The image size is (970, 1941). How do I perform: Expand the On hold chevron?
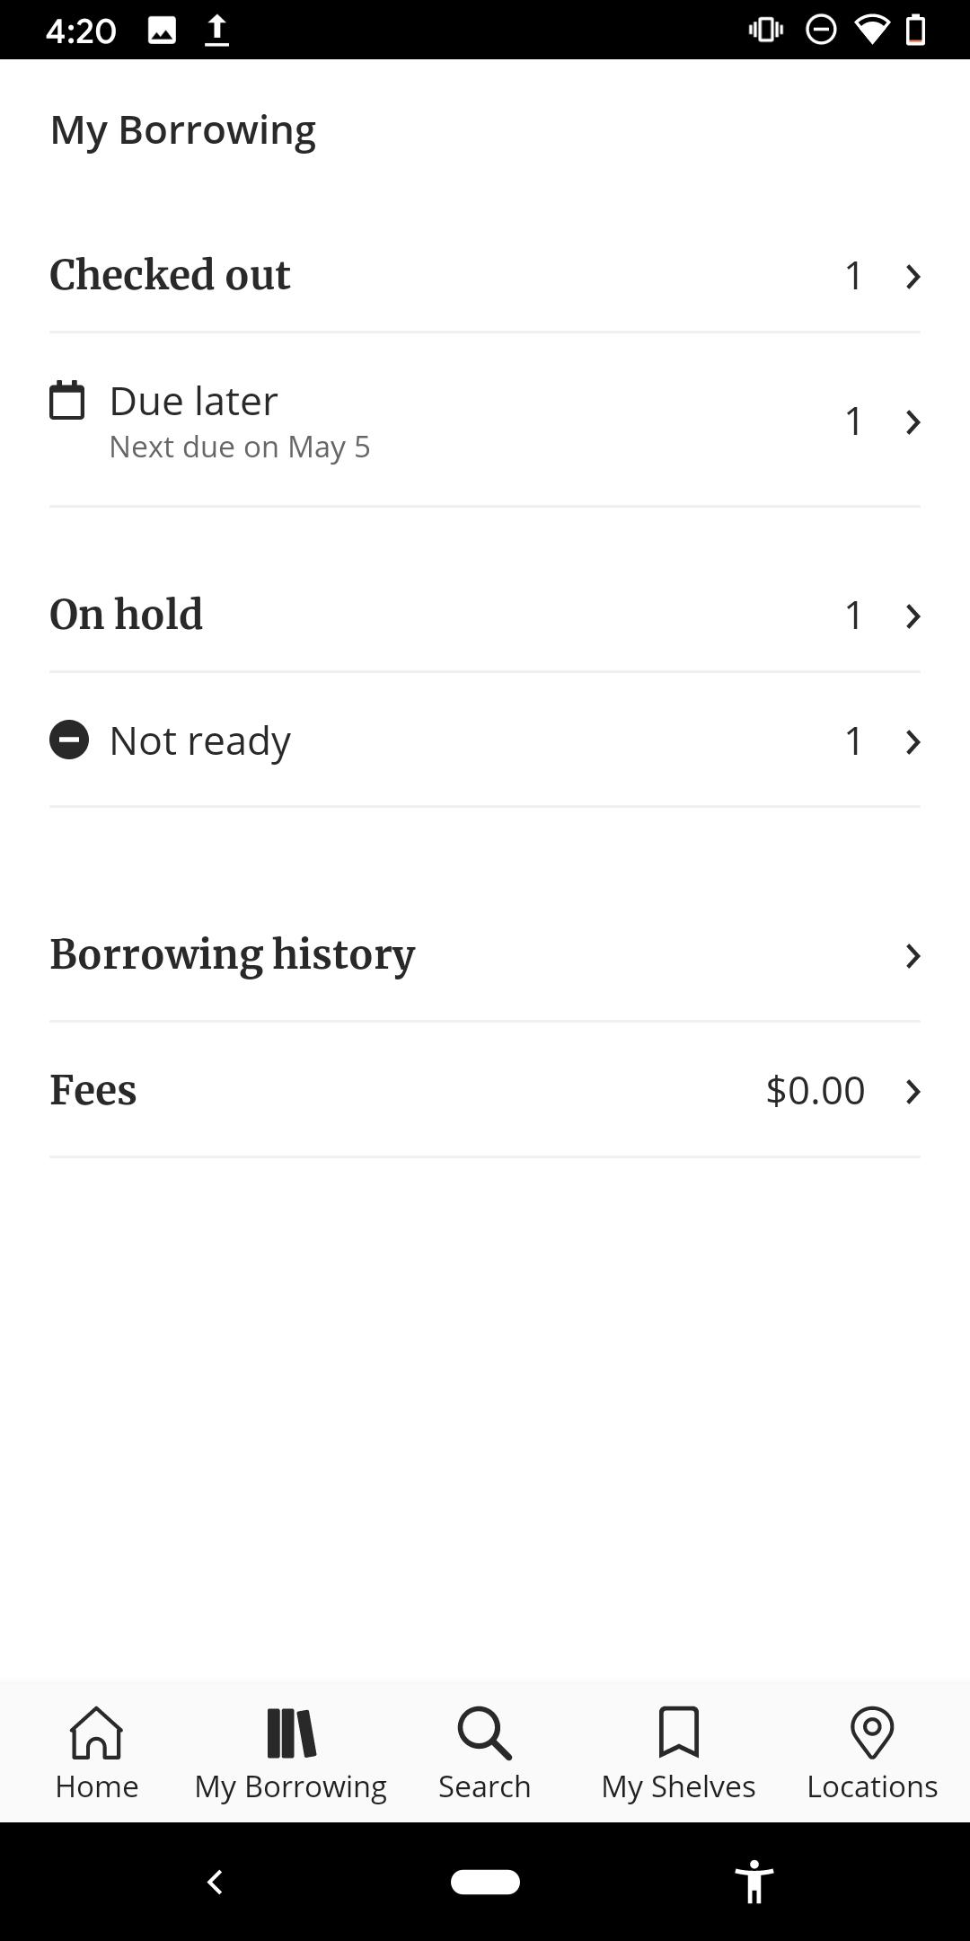coord(913,616)
